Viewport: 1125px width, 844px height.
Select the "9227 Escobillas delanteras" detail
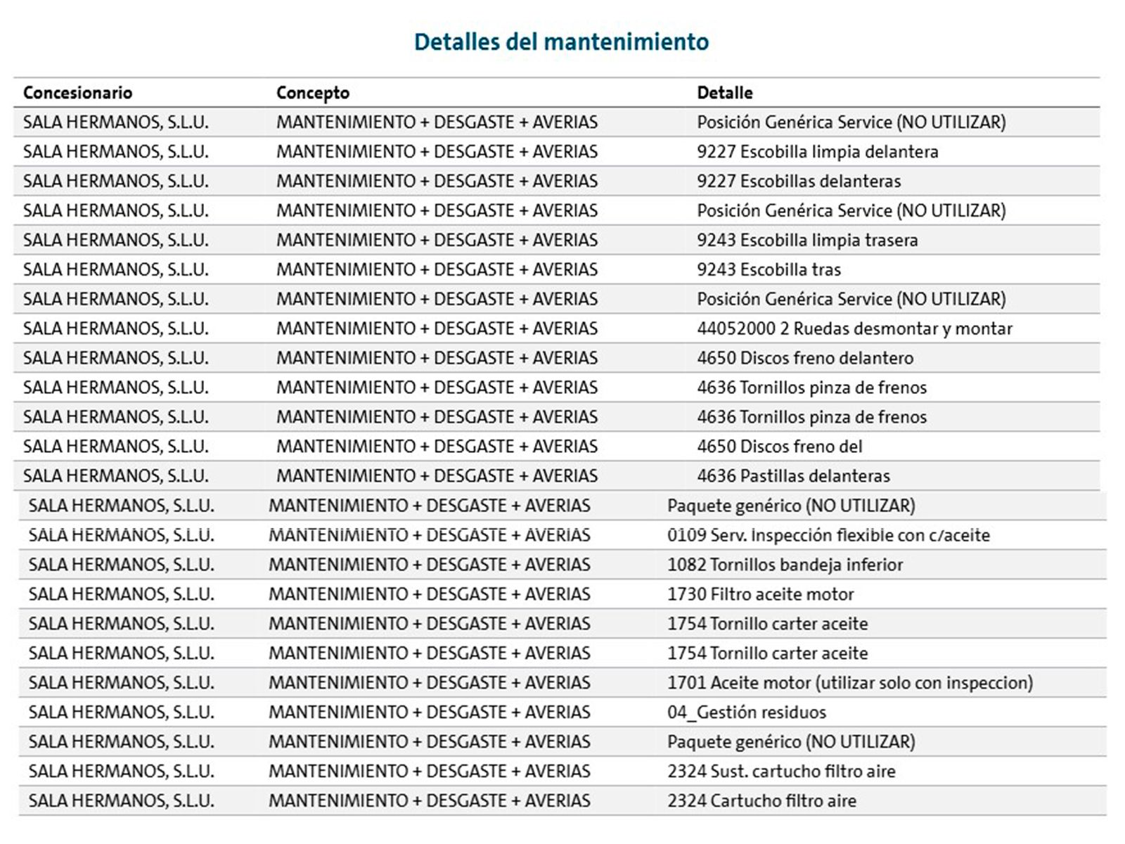[799, 181]
